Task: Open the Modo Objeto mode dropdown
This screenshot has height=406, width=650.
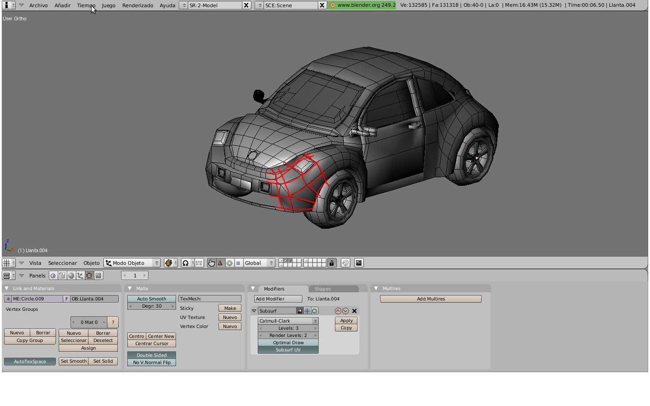Action: coord(132,263)
